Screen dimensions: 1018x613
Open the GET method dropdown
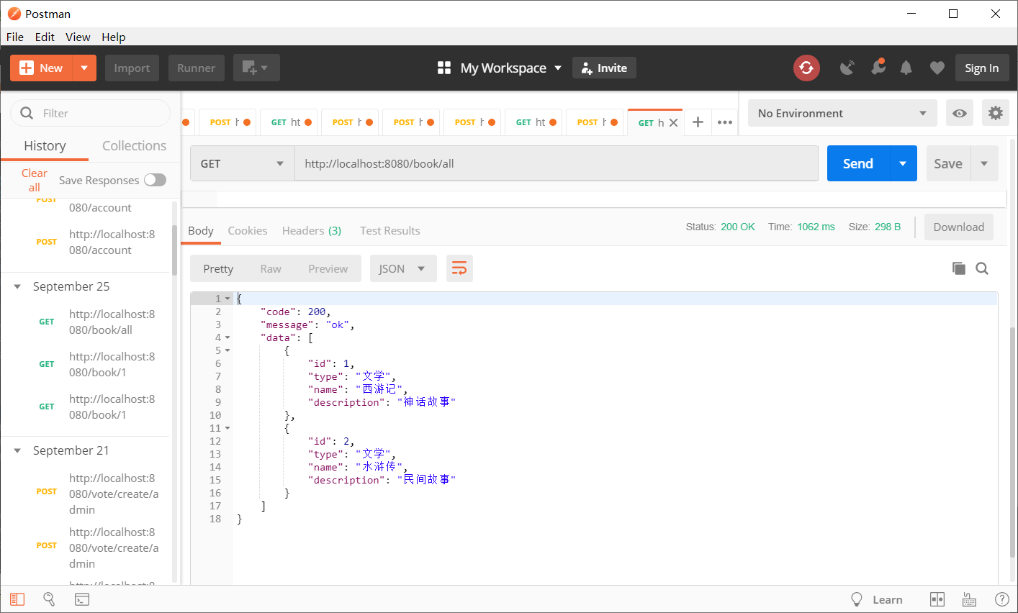point(242,163)
